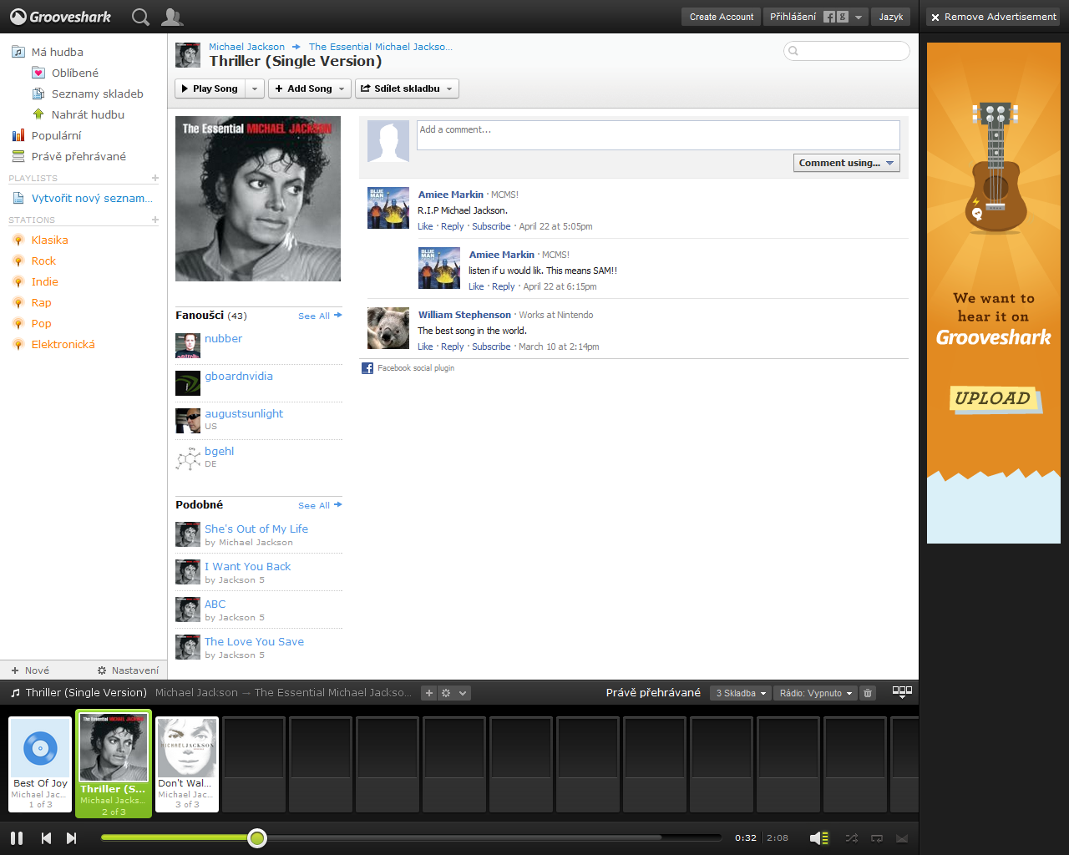Open now-playing song options gear

point(446,693)
